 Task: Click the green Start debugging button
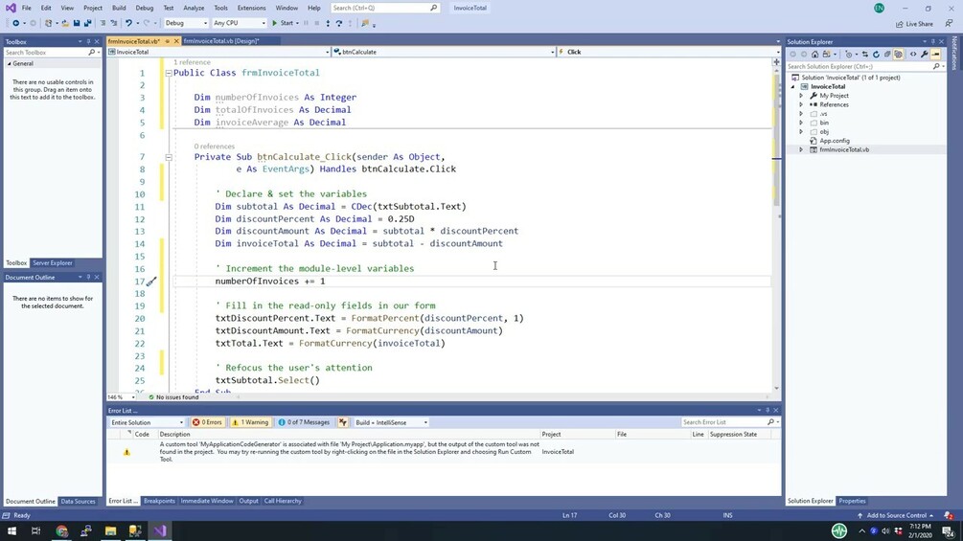coord(283,23)
